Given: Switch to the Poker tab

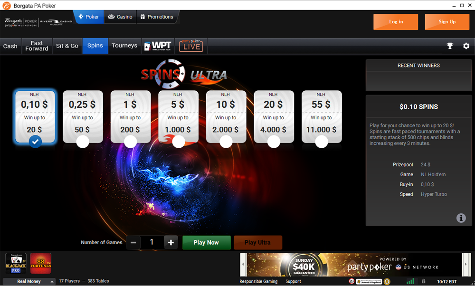Looking at the screenshot, I should (x=89, y=17).
